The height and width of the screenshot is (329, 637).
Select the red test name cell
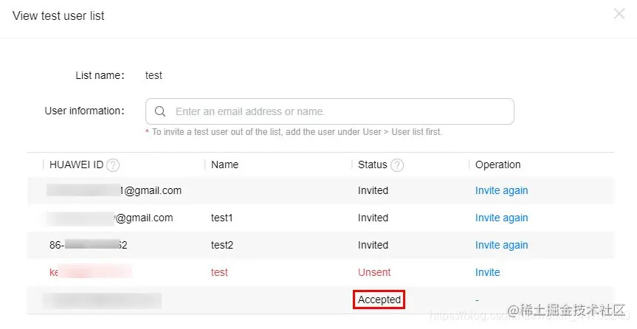click(x=219, y=272)
